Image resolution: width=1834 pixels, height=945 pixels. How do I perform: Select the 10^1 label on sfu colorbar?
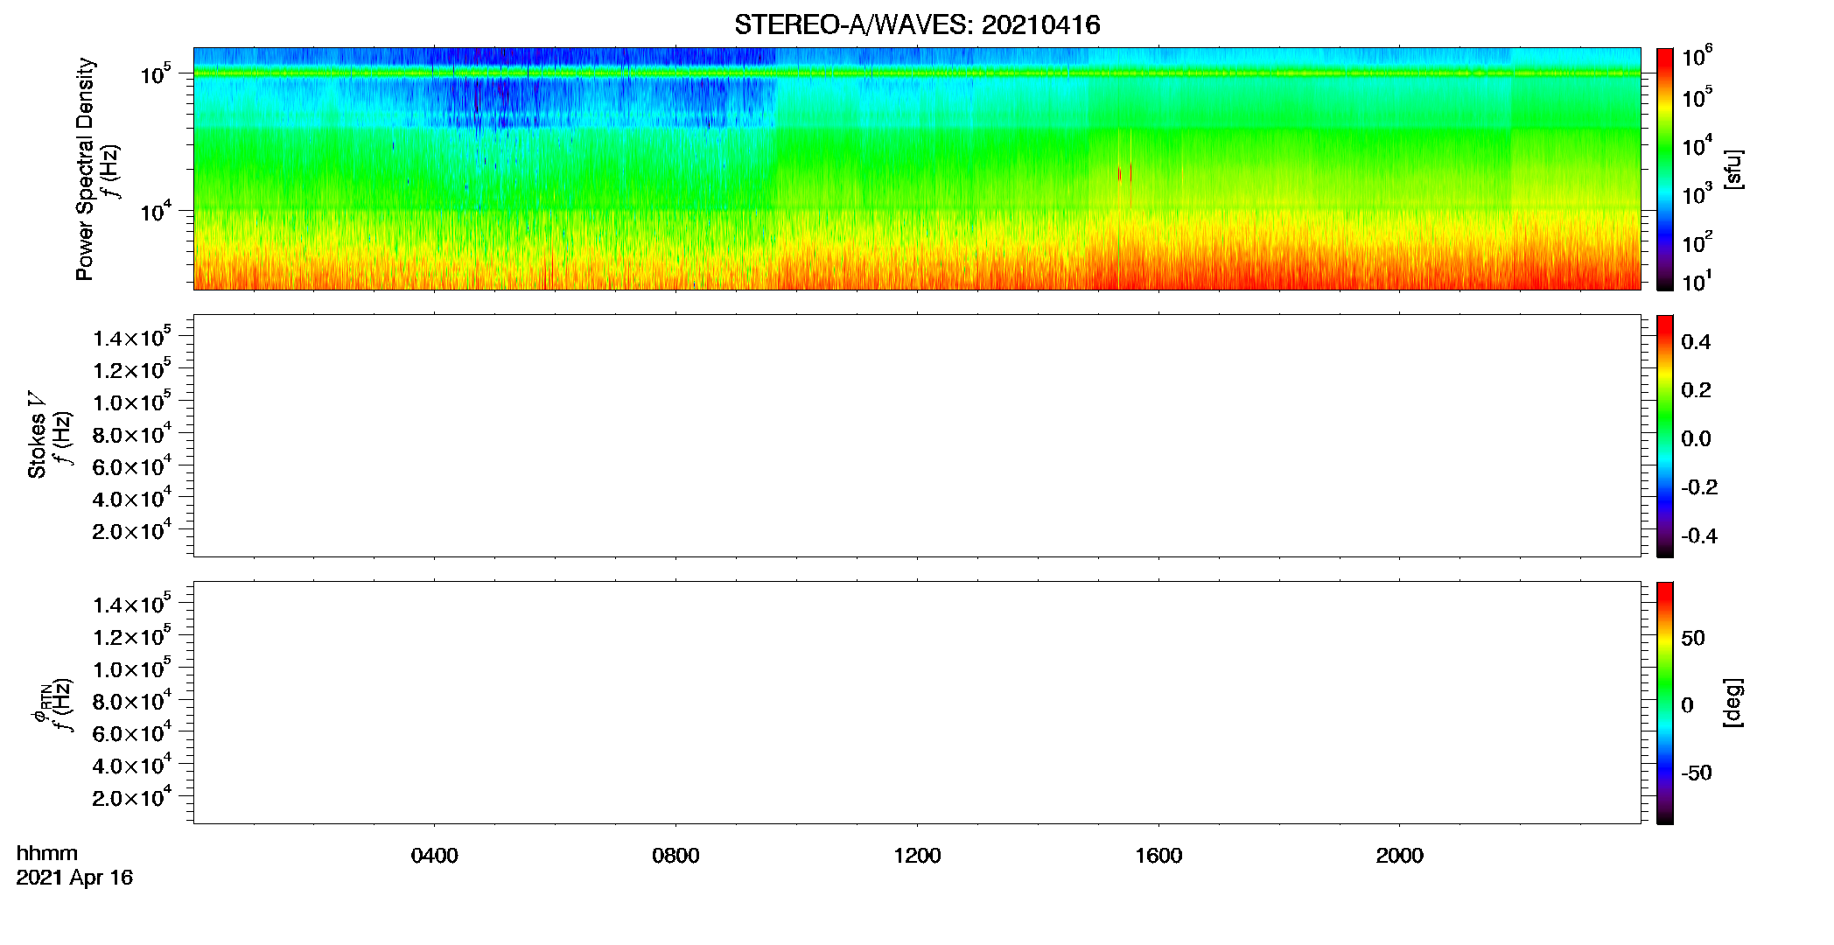[1697, 282]
